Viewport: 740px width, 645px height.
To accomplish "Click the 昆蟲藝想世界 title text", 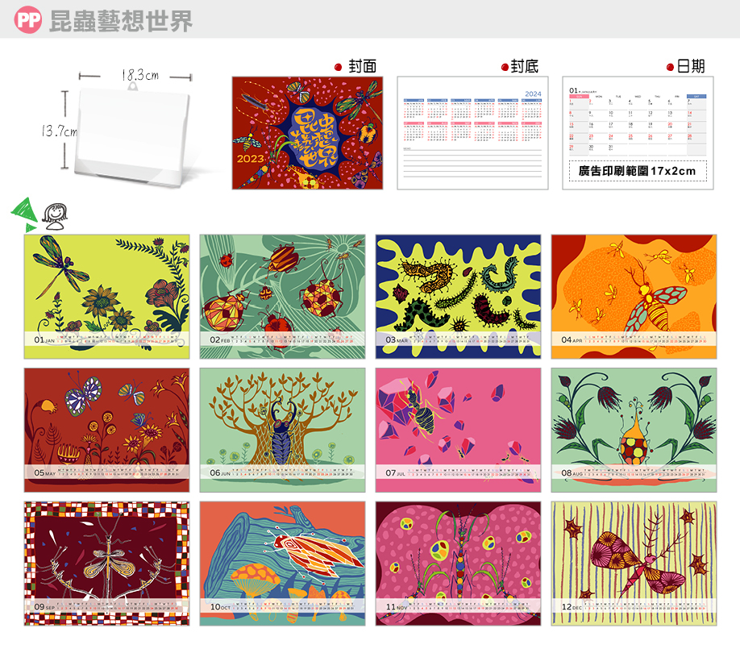I will tap(121, 21).
